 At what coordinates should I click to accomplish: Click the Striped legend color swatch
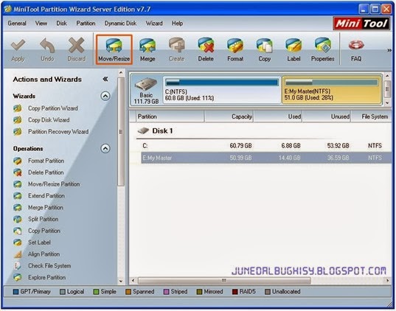166,292
